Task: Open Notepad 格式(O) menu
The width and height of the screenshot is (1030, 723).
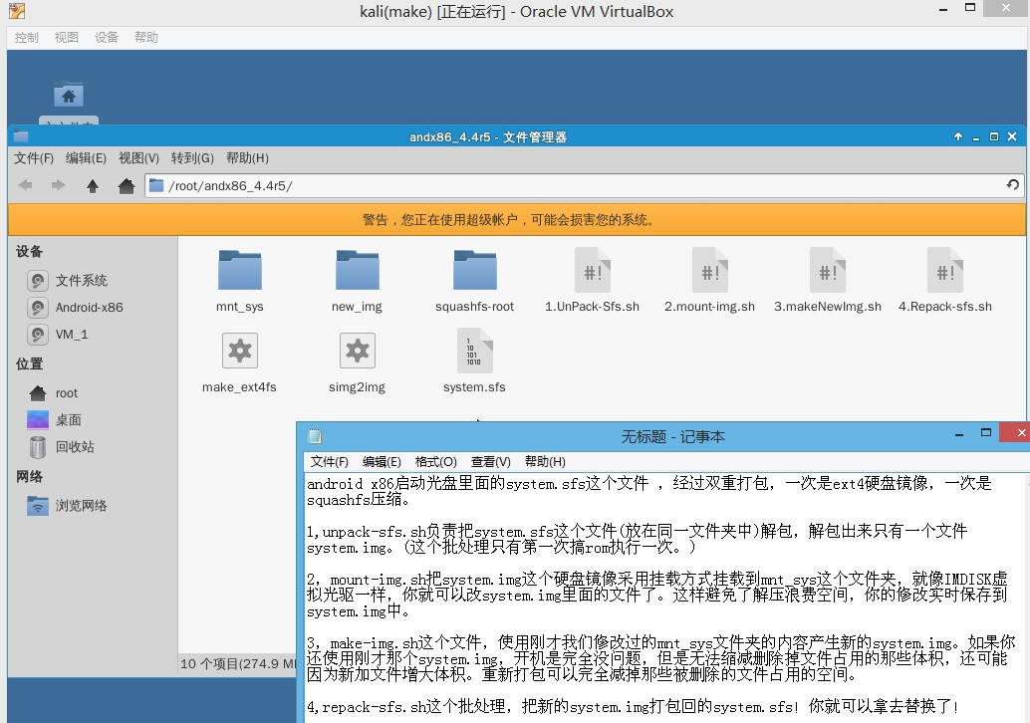Action: pyautogui.click(x=436, y=462)
